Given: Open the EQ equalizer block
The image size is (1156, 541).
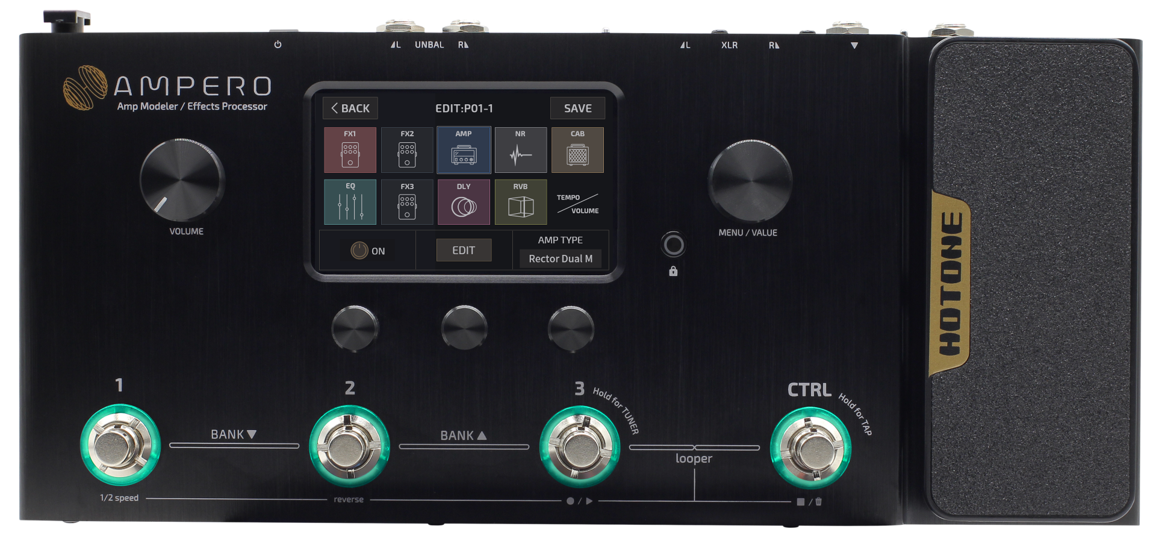Looking at the screenshot, I should point(350,202).
